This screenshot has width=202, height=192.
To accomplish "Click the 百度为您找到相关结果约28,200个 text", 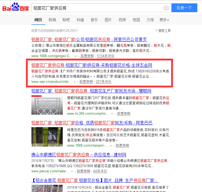I will 55,31.
